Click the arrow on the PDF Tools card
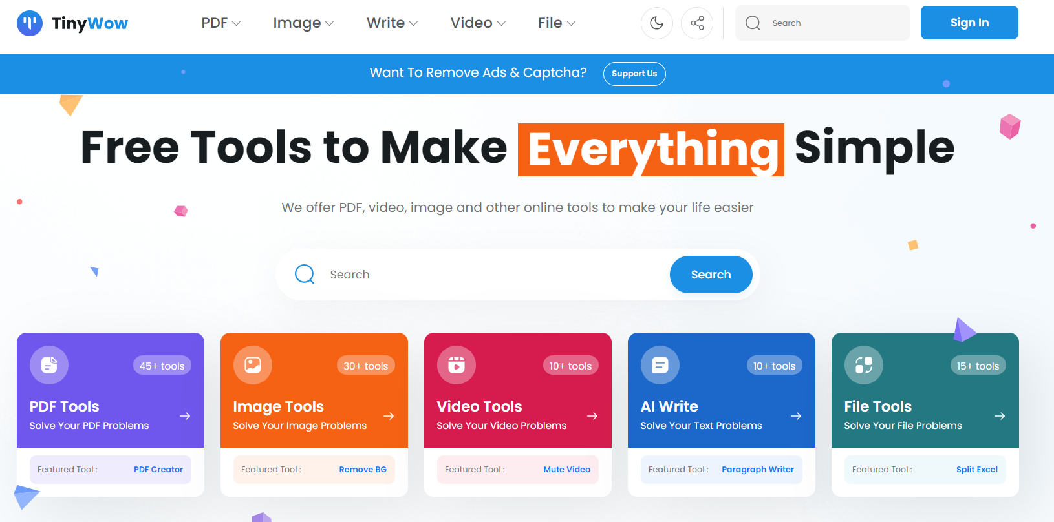Screen dimensions: 1054x522 pyautogui.click(x=185, y=416)
